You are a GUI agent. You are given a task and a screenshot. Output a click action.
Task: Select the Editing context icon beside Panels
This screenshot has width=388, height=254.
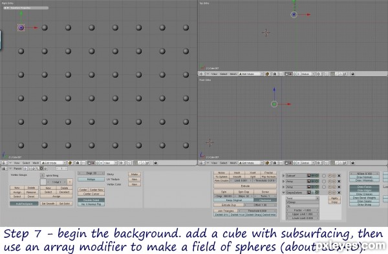(x=41, y=169)
